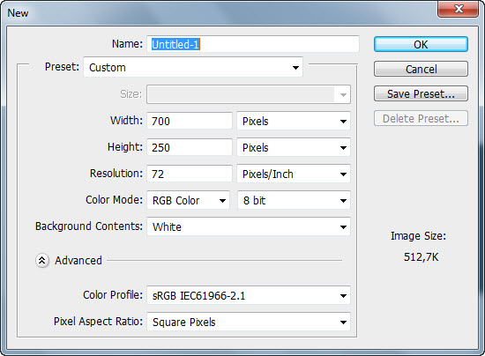Viewport: 485px width, 356px height.
Task: Click the Image Size label
Action: click(418, 236)
